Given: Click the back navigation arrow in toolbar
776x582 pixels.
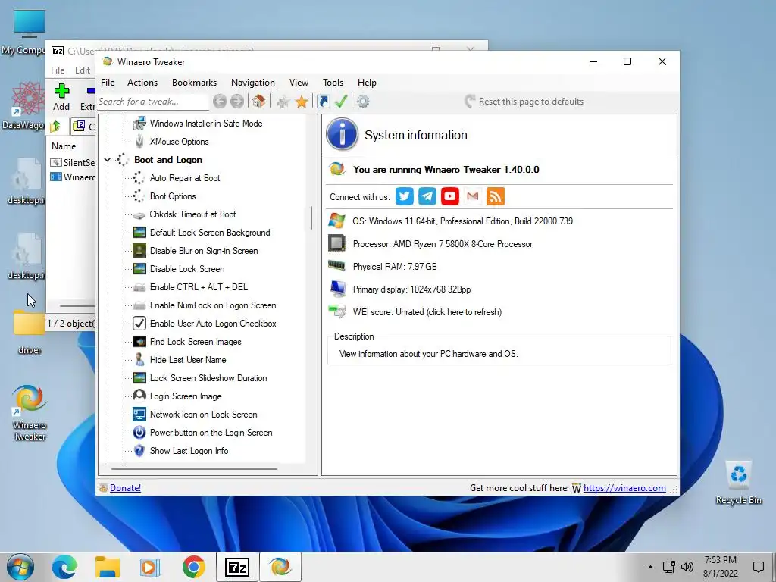Looking at the screenshot, I should tap(220, 102).
